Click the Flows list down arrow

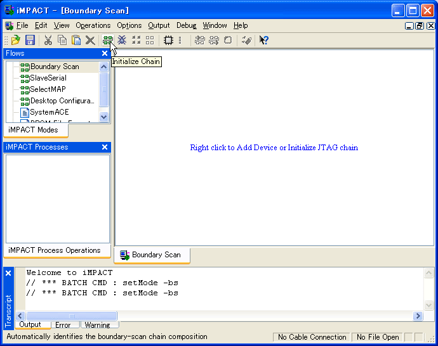pyautogui.click(x=103, y=117)
